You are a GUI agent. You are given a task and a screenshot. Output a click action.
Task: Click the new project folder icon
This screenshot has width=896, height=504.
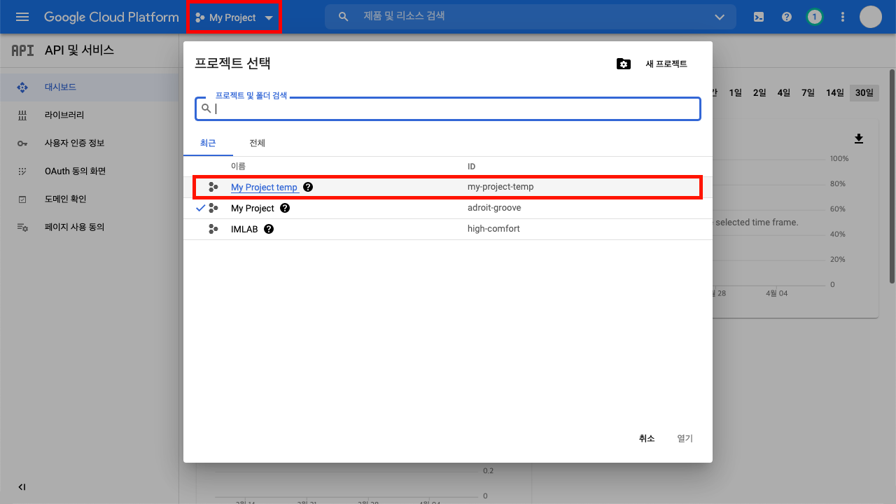(624, 64)
